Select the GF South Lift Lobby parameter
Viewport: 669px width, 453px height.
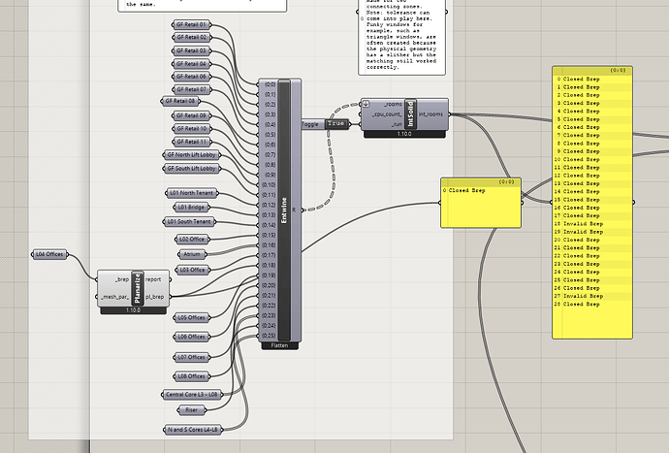click(192, 169)
